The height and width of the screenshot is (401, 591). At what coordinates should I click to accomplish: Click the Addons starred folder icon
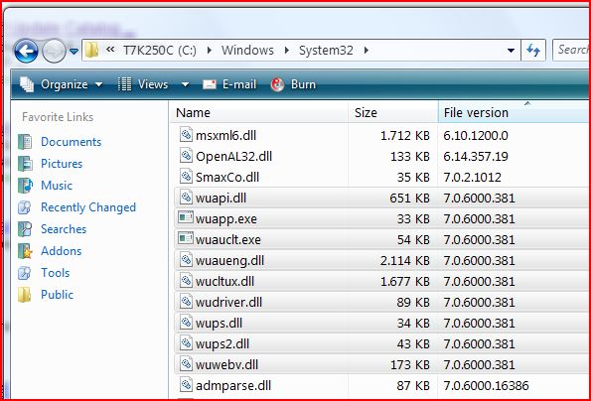25,251
